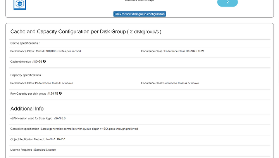Select Raw Capacity 11.29 TB text
Image resolution: width=279 pixels, height=158 pixels.
(34, 93)
